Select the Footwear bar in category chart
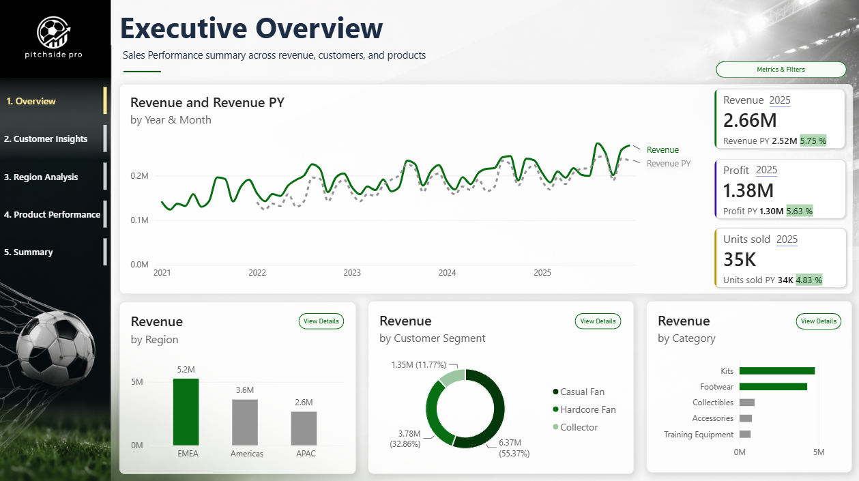 pos(773,386)
